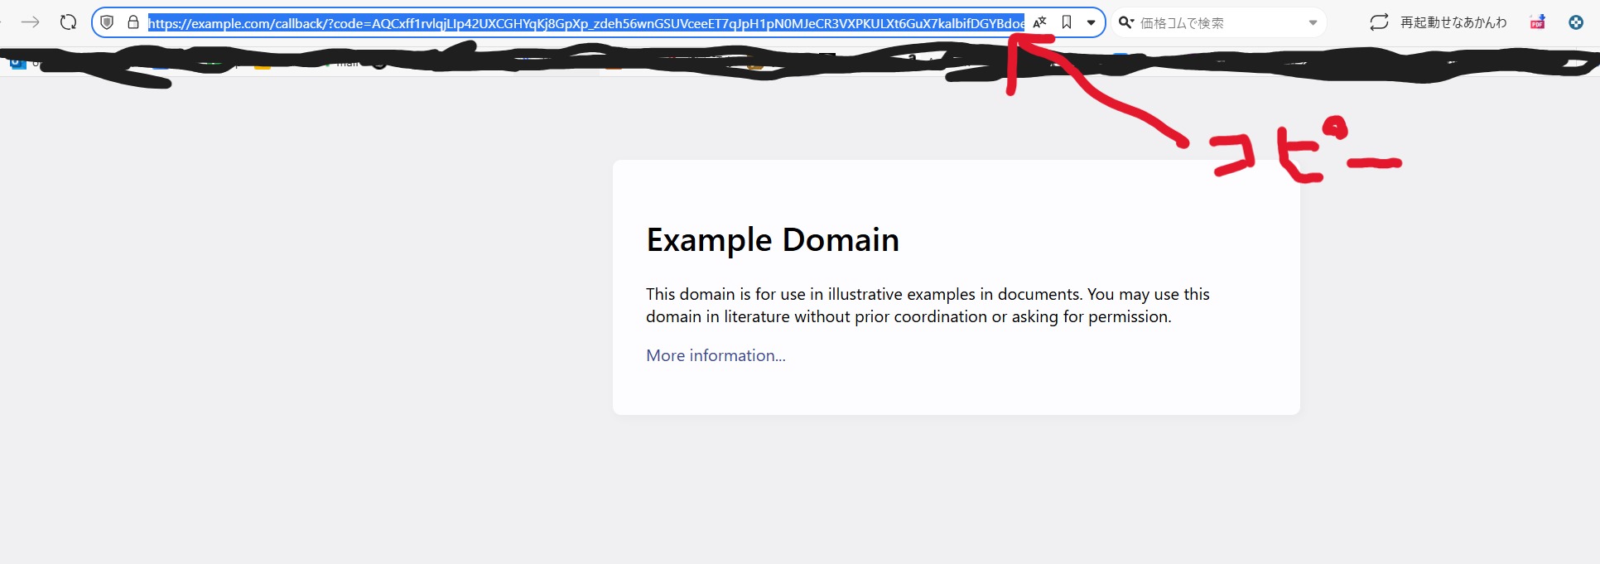Open search engine selector magnifier

coord(1125,22)
